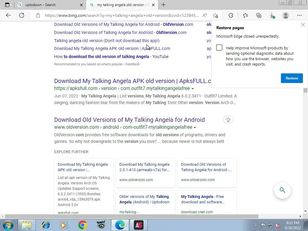Screen dimensions: 308x231
Task: Click the YouTube how to download suggestion
Action: (111, 57)
